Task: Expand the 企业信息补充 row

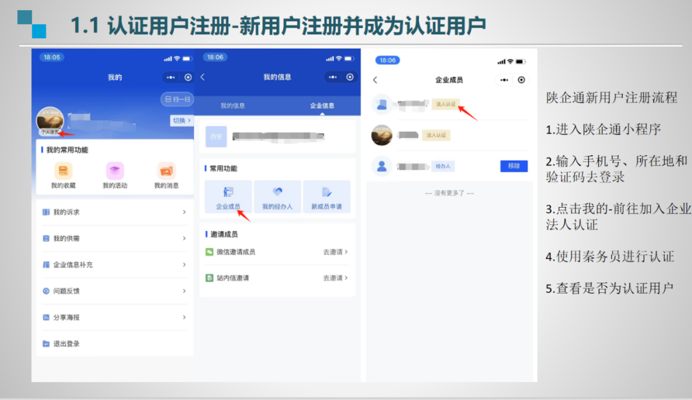Action: pyautogui.click(x=184, y=265)
